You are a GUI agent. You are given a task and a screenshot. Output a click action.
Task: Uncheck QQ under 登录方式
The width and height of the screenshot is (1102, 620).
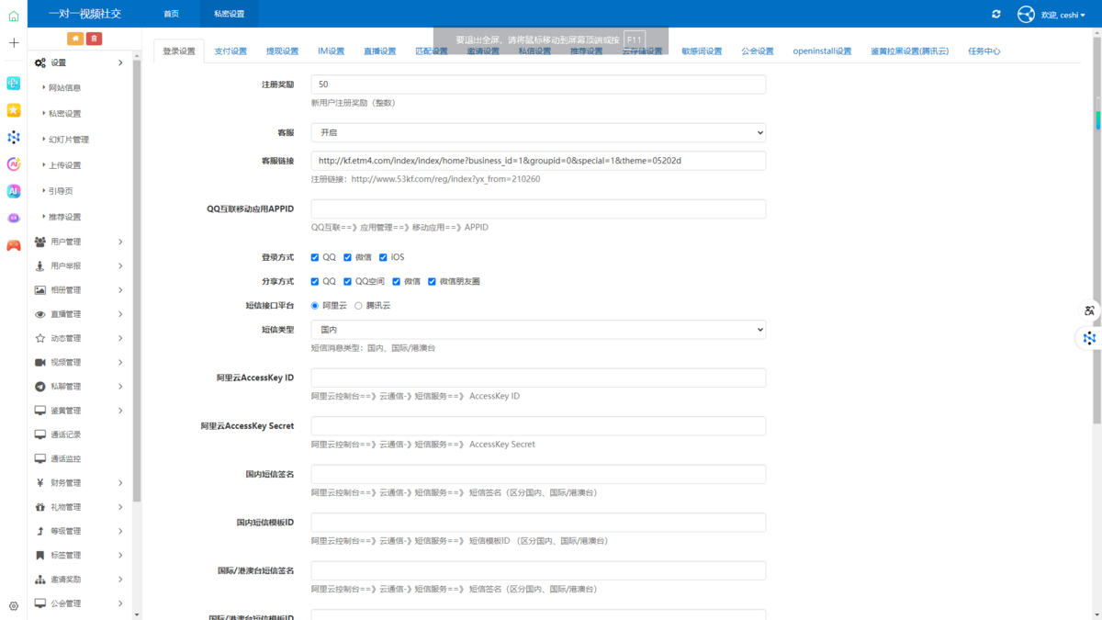[x=315, y=258]
